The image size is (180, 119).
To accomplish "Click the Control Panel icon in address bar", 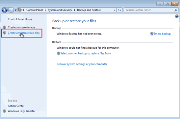I will (20, 10).
